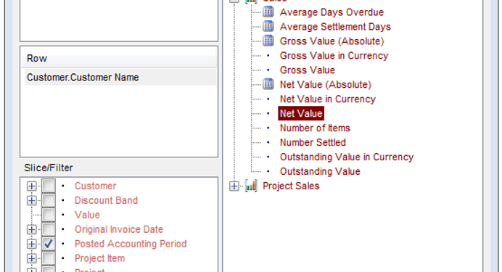The width and height of the screenshot is (502, 272).
Task: Select the Outstanding Value measure
Action: (x=320, y=171)
